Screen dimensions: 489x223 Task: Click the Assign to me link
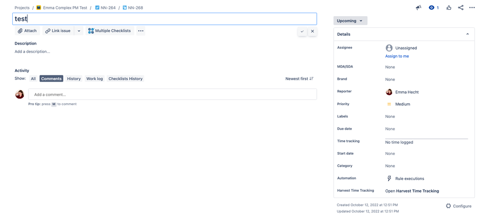tap(397, 56)
